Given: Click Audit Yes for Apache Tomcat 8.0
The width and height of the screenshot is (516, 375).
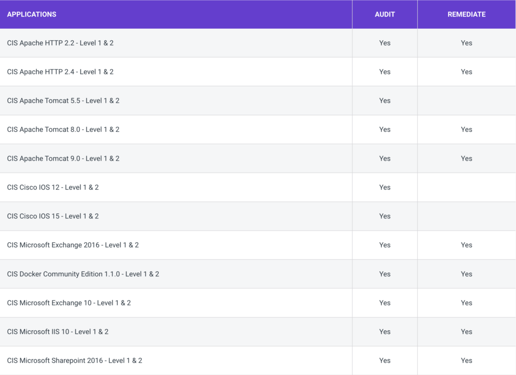Looking at the screenshot, I should click(x=384, y=129).
